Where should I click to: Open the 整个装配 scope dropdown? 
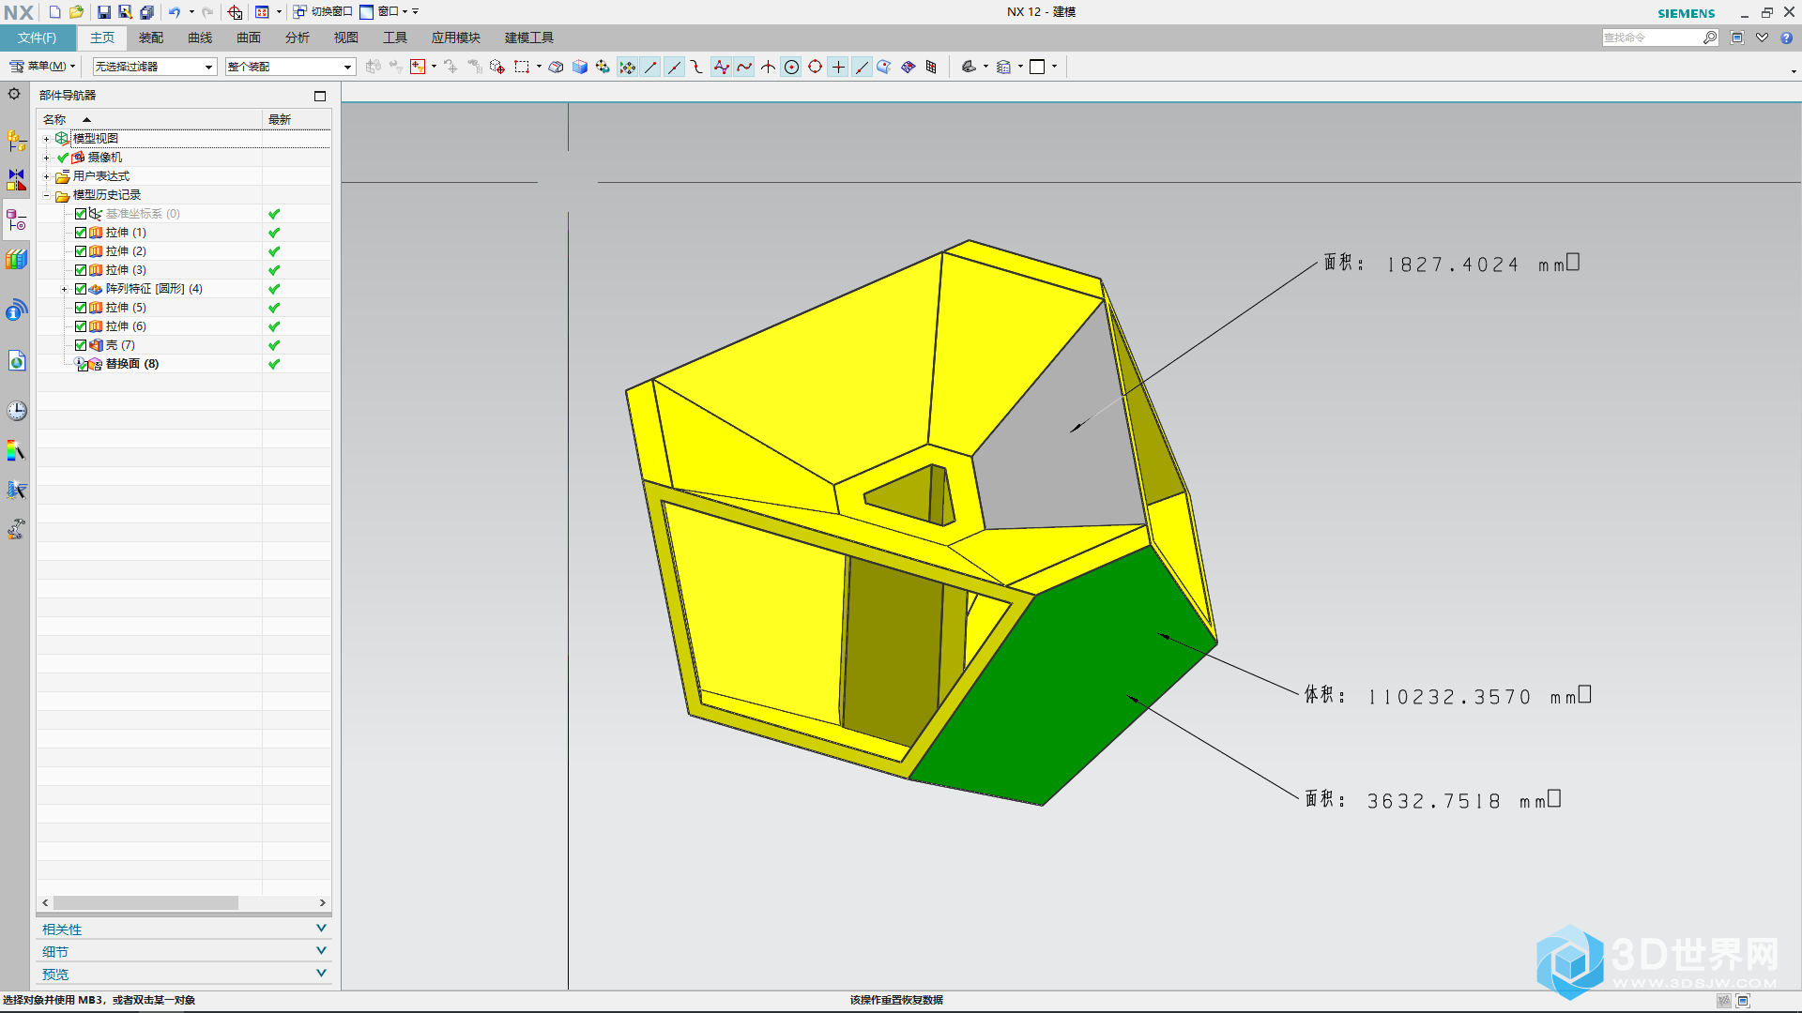[290, 67]
